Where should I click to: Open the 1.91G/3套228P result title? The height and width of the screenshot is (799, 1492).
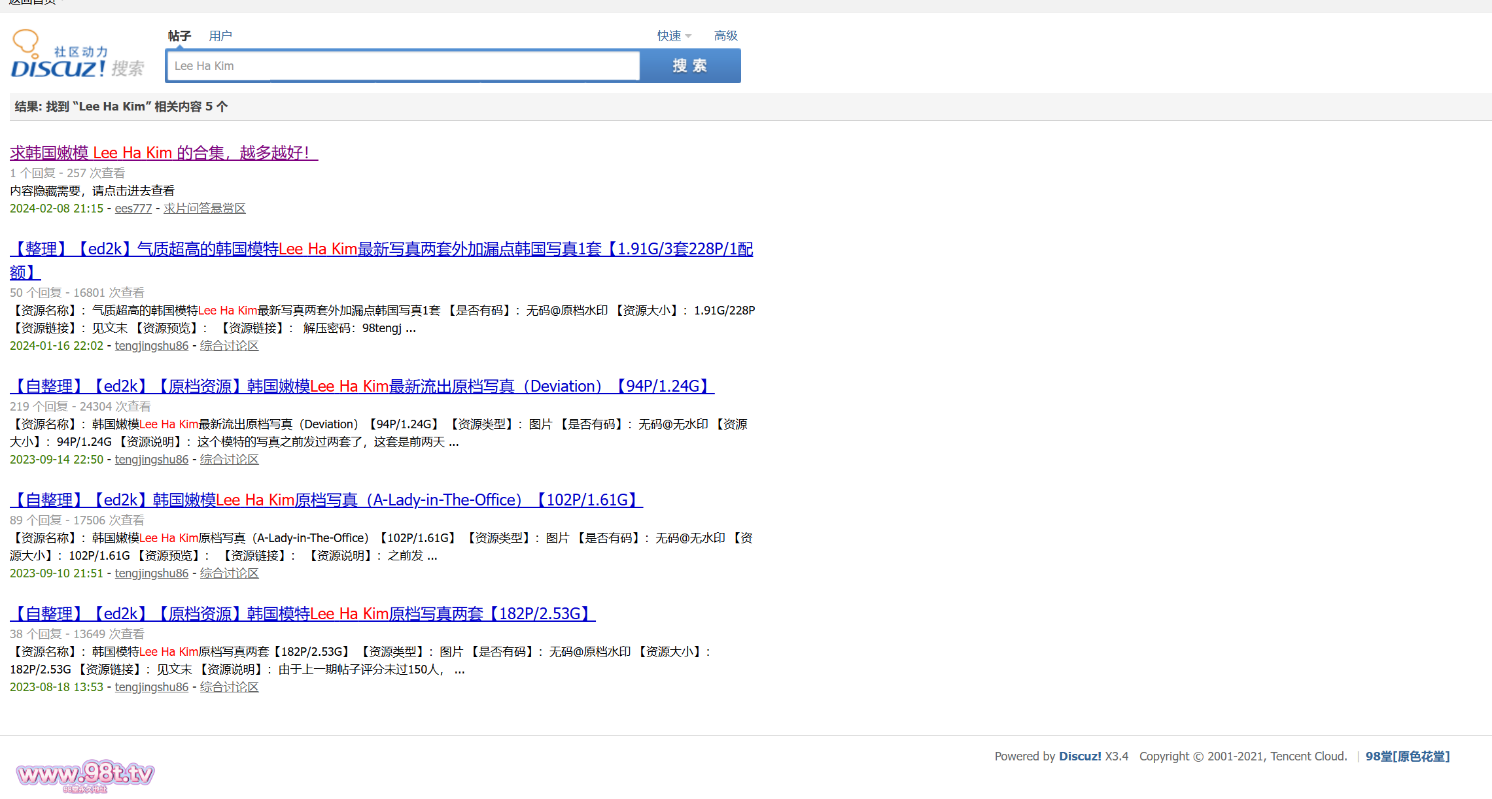click(381, 260)
